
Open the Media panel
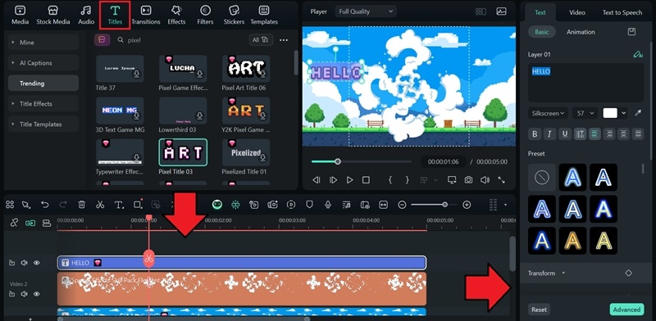coord(20,16)
